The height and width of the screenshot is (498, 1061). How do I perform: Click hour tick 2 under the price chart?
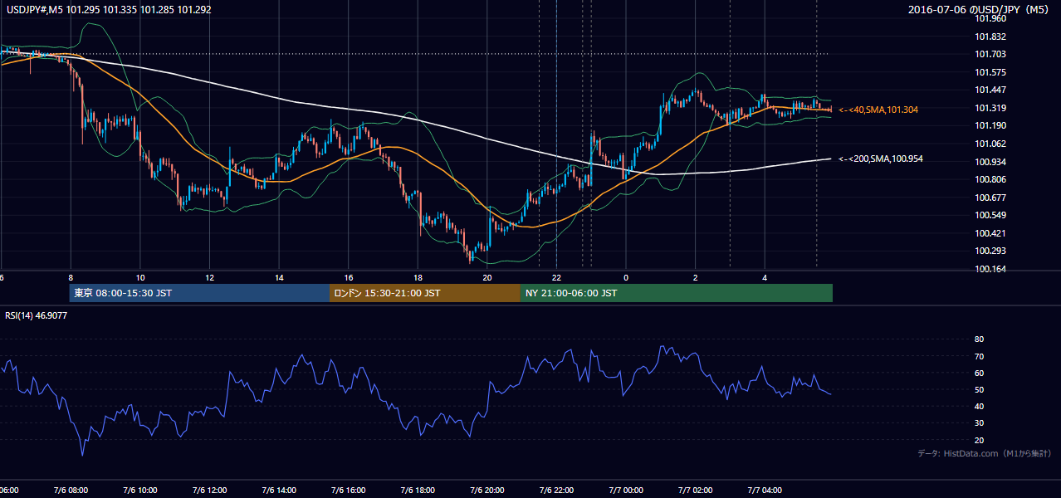pos(695,278)
